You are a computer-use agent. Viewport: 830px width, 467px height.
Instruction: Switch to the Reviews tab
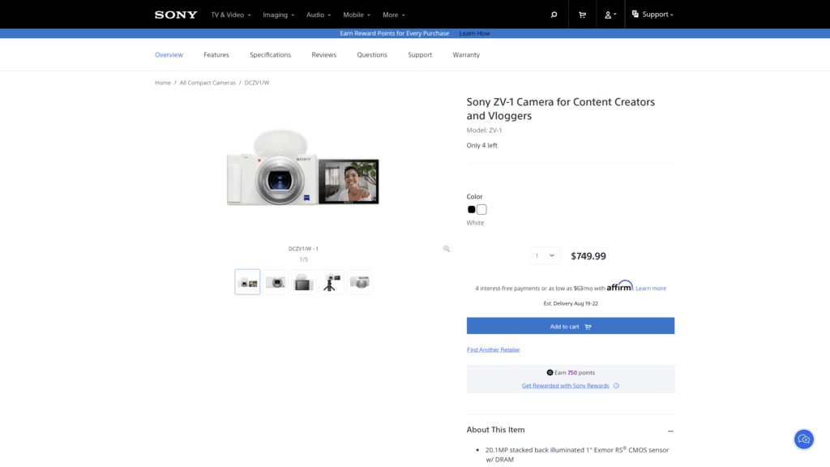(x=324, y=54)
